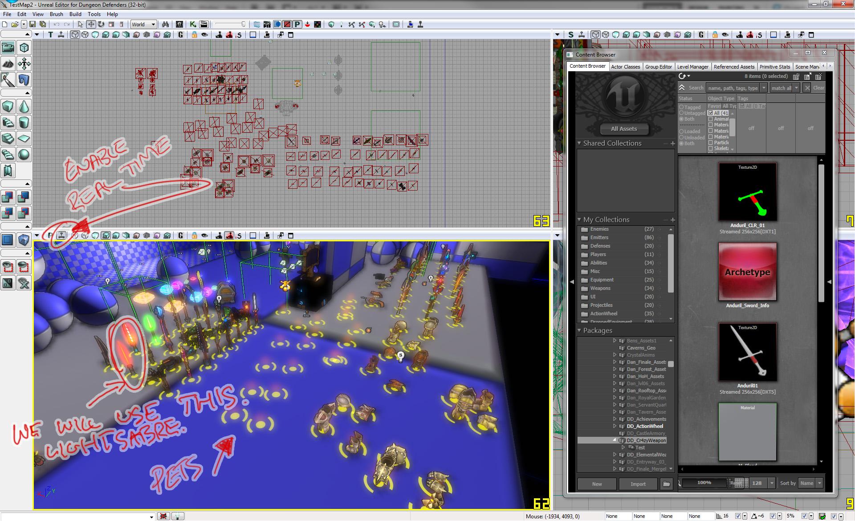Add a Special Brush from toolbox
The image size is (855, 521).
(x=8, y=240)
